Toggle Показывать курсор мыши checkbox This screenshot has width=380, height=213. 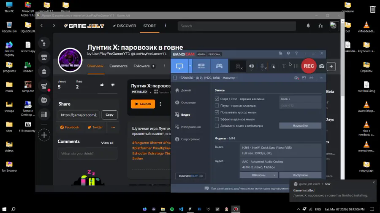pyautogui.click(x=217, y=112)
